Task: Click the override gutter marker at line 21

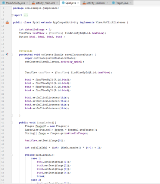Action: pos(7,54)
